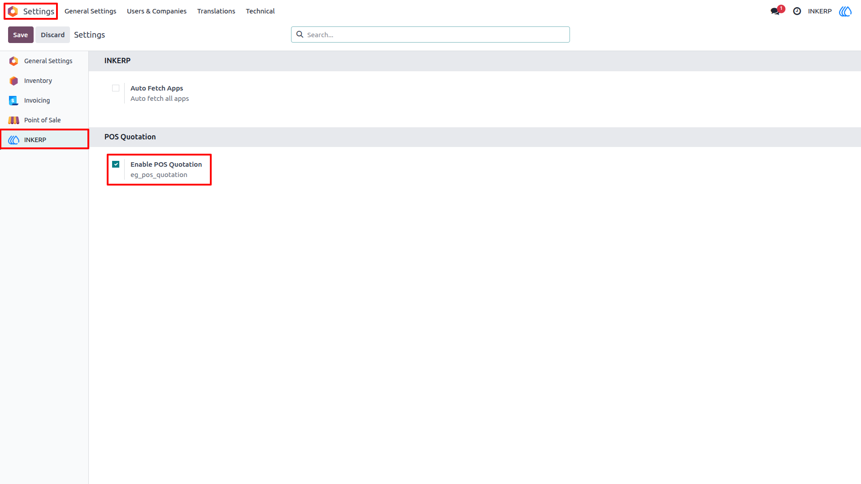Click the Settings breadcrumb title
This screenshot has width=861, height=484.
click(x=89, y=35)
